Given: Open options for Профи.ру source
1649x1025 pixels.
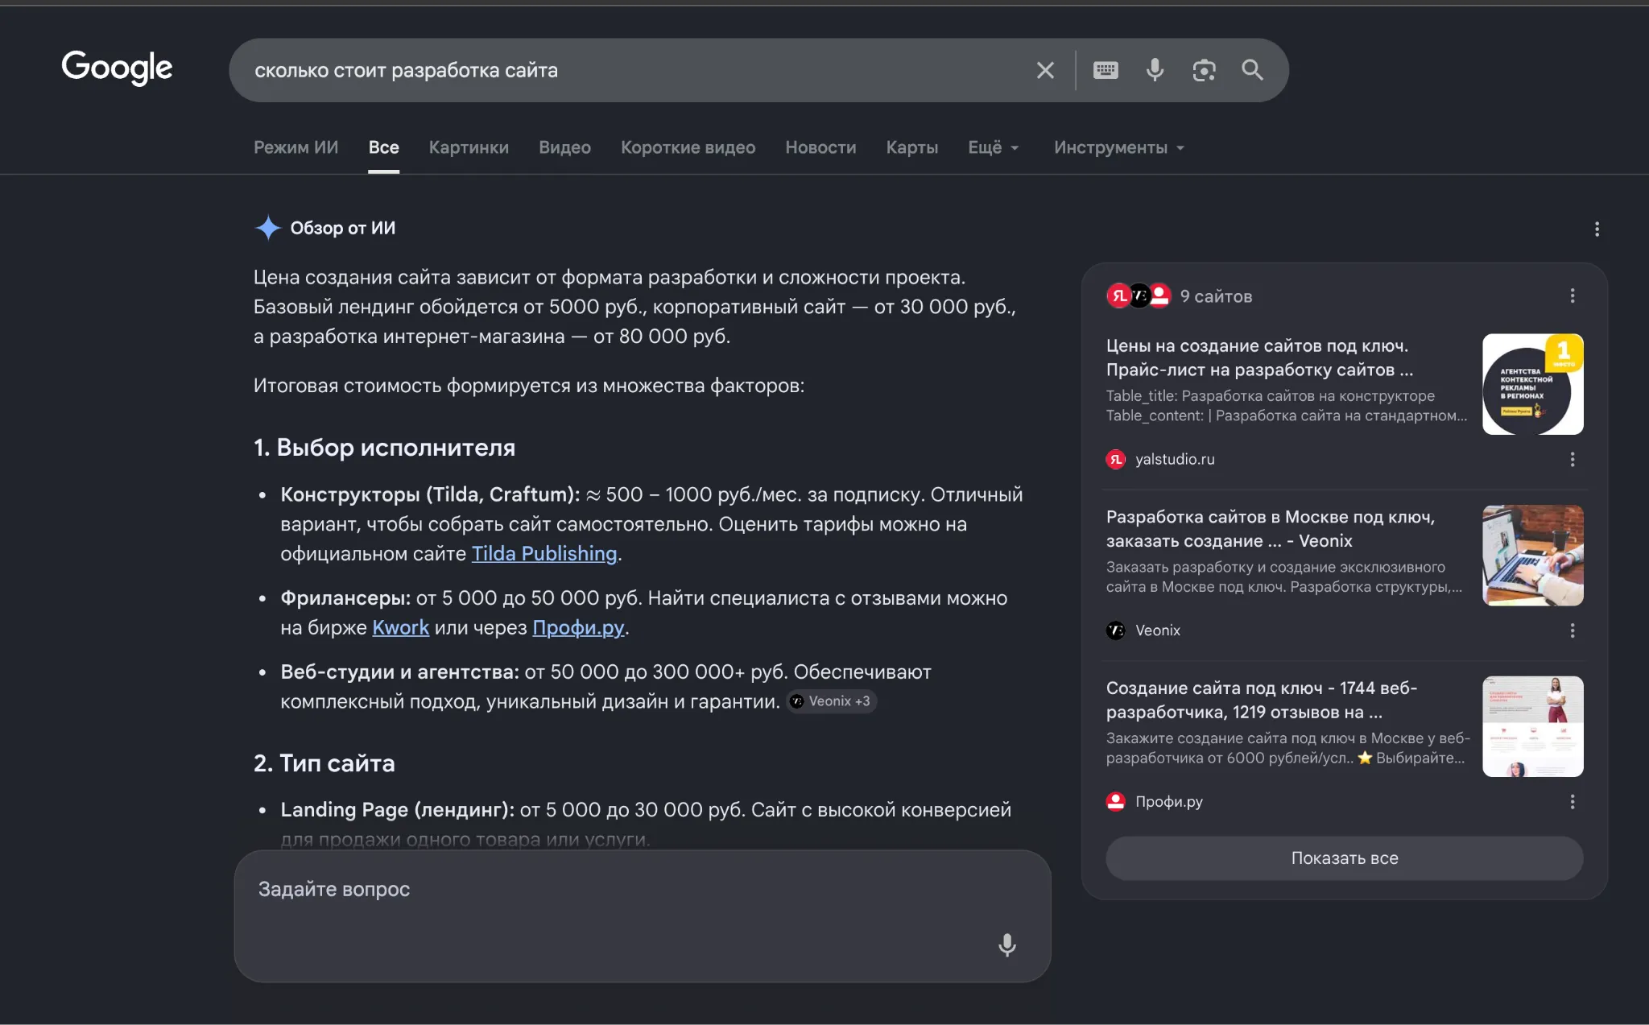Looking at the screenshot, I should click(1572, 802).
